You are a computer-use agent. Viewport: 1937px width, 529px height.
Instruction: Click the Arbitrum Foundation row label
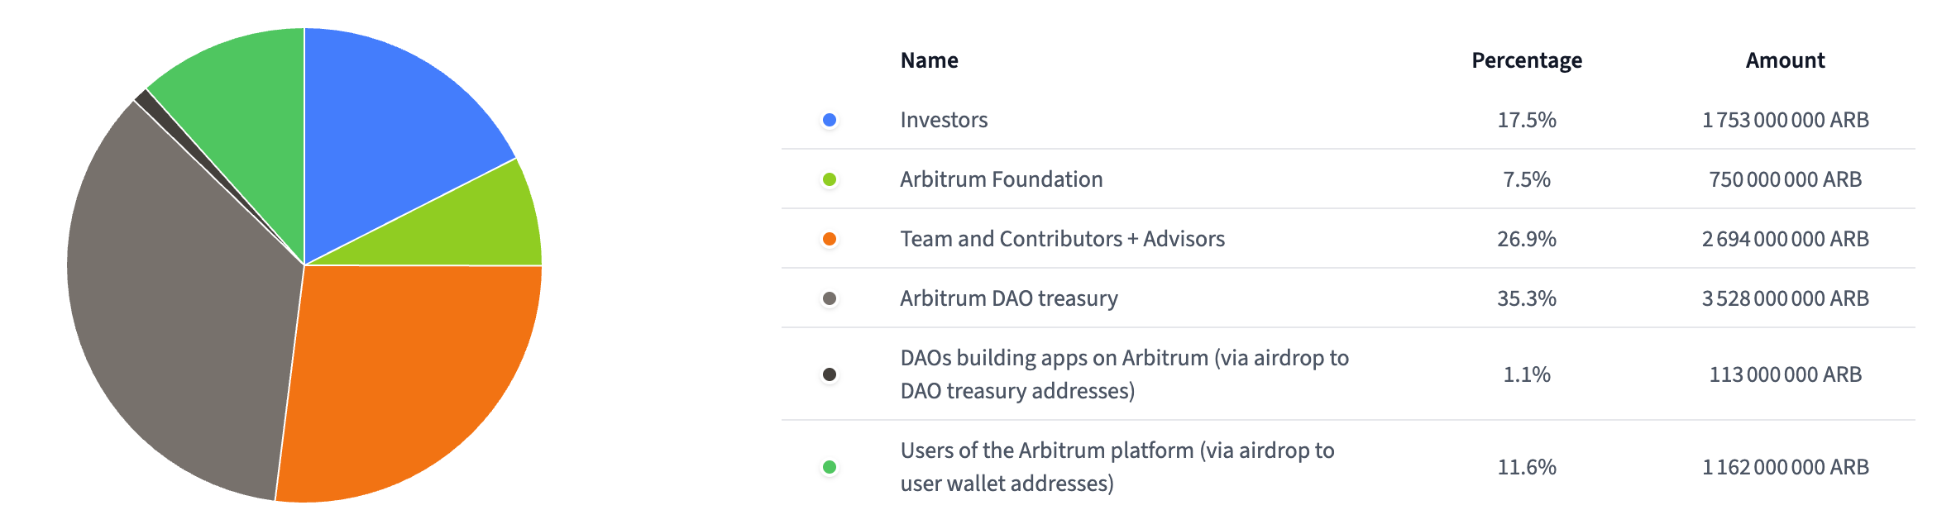(x=1001, y=179)
